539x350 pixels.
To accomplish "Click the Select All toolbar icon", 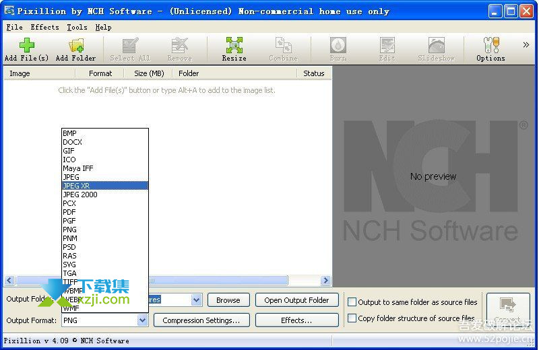I will click(130, 49).
